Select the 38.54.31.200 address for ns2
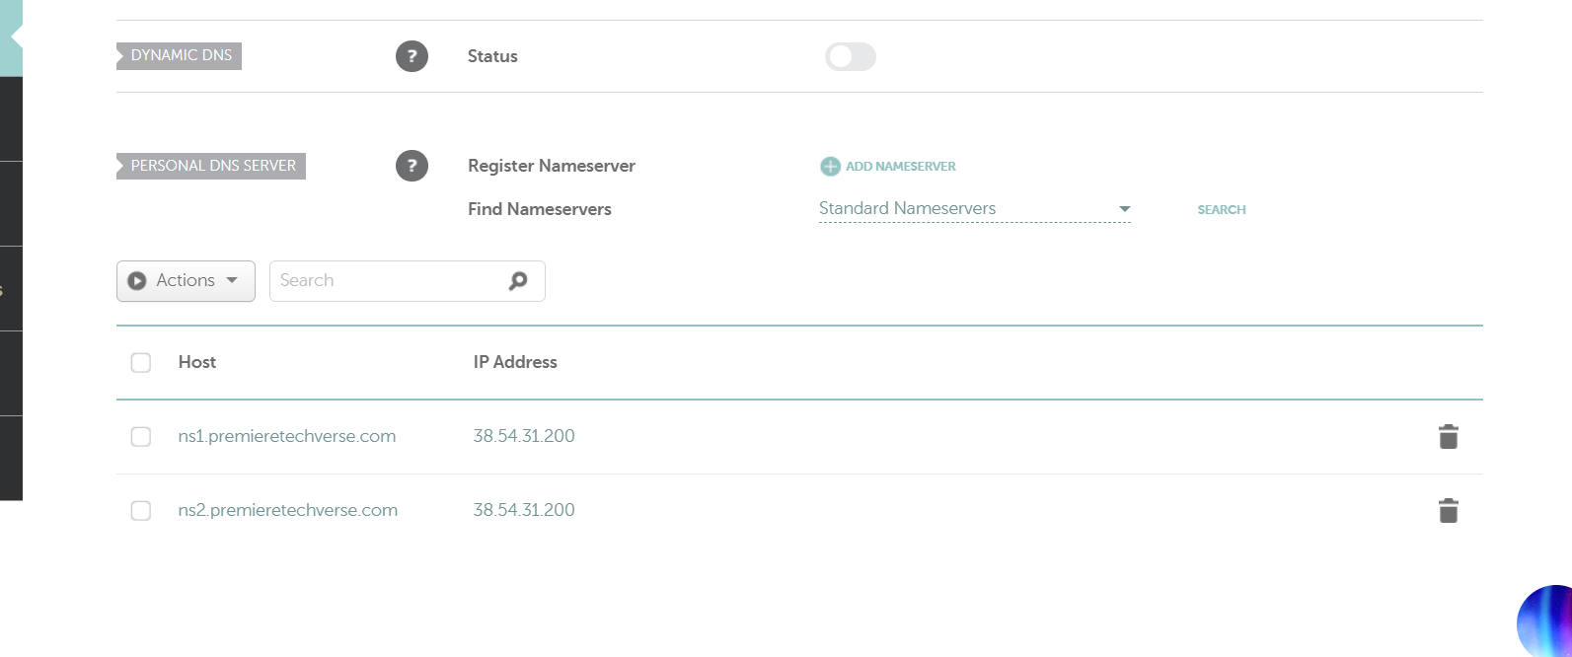The image size is (1572, 657). coord(524,510)
